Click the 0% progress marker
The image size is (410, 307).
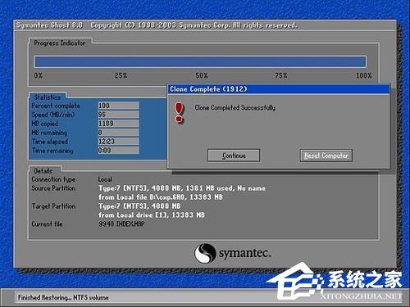pyautogui.click(x=39, y=75)
